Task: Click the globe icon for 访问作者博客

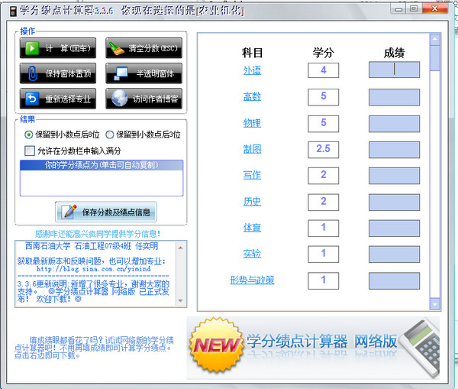Action: [x=119, y=99]
